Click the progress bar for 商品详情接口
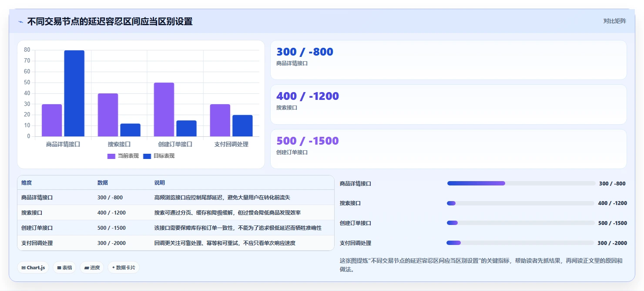The height and width of the screenshot is (291, 644). [521, 183]
